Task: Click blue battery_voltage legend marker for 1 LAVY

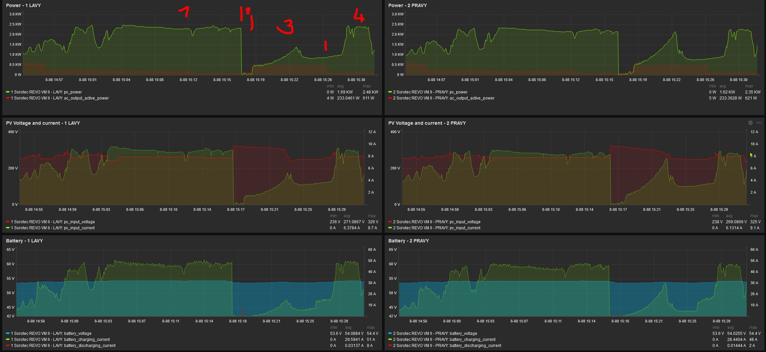Action: [x=8, y=334]
